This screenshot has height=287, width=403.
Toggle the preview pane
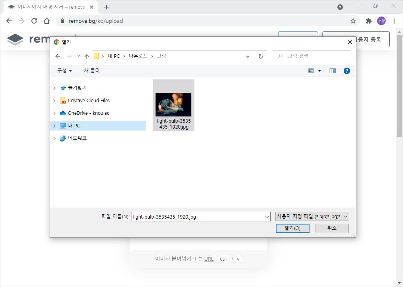(x=333, y=71)
